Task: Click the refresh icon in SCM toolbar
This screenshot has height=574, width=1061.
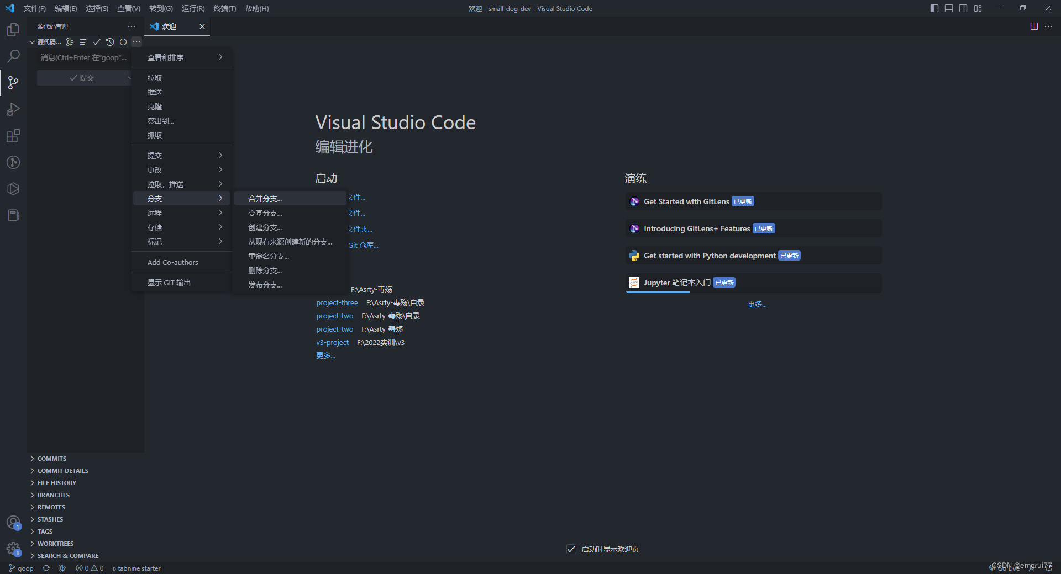Action: point(123,42)
